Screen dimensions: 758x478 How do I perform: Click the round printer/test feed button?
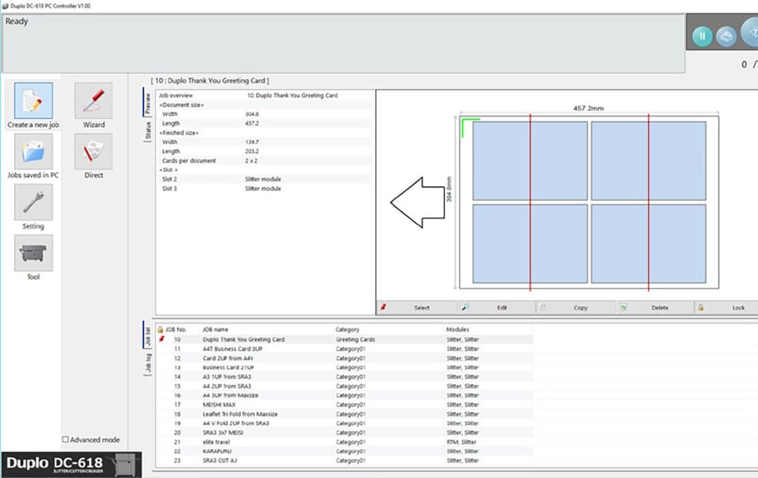click(726, 36)
